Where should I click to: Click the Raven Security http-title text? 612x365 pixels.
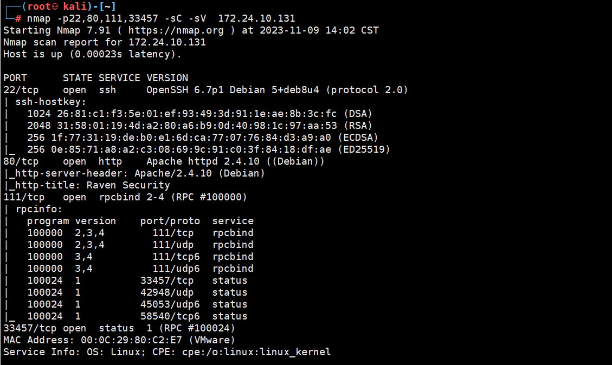(128, 185)
